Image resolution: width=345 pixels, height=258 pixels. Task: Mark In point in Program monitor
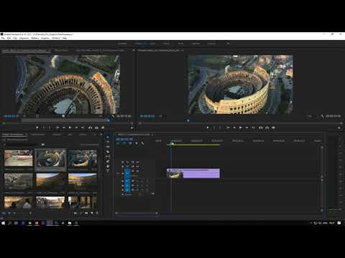click(214, 128)
